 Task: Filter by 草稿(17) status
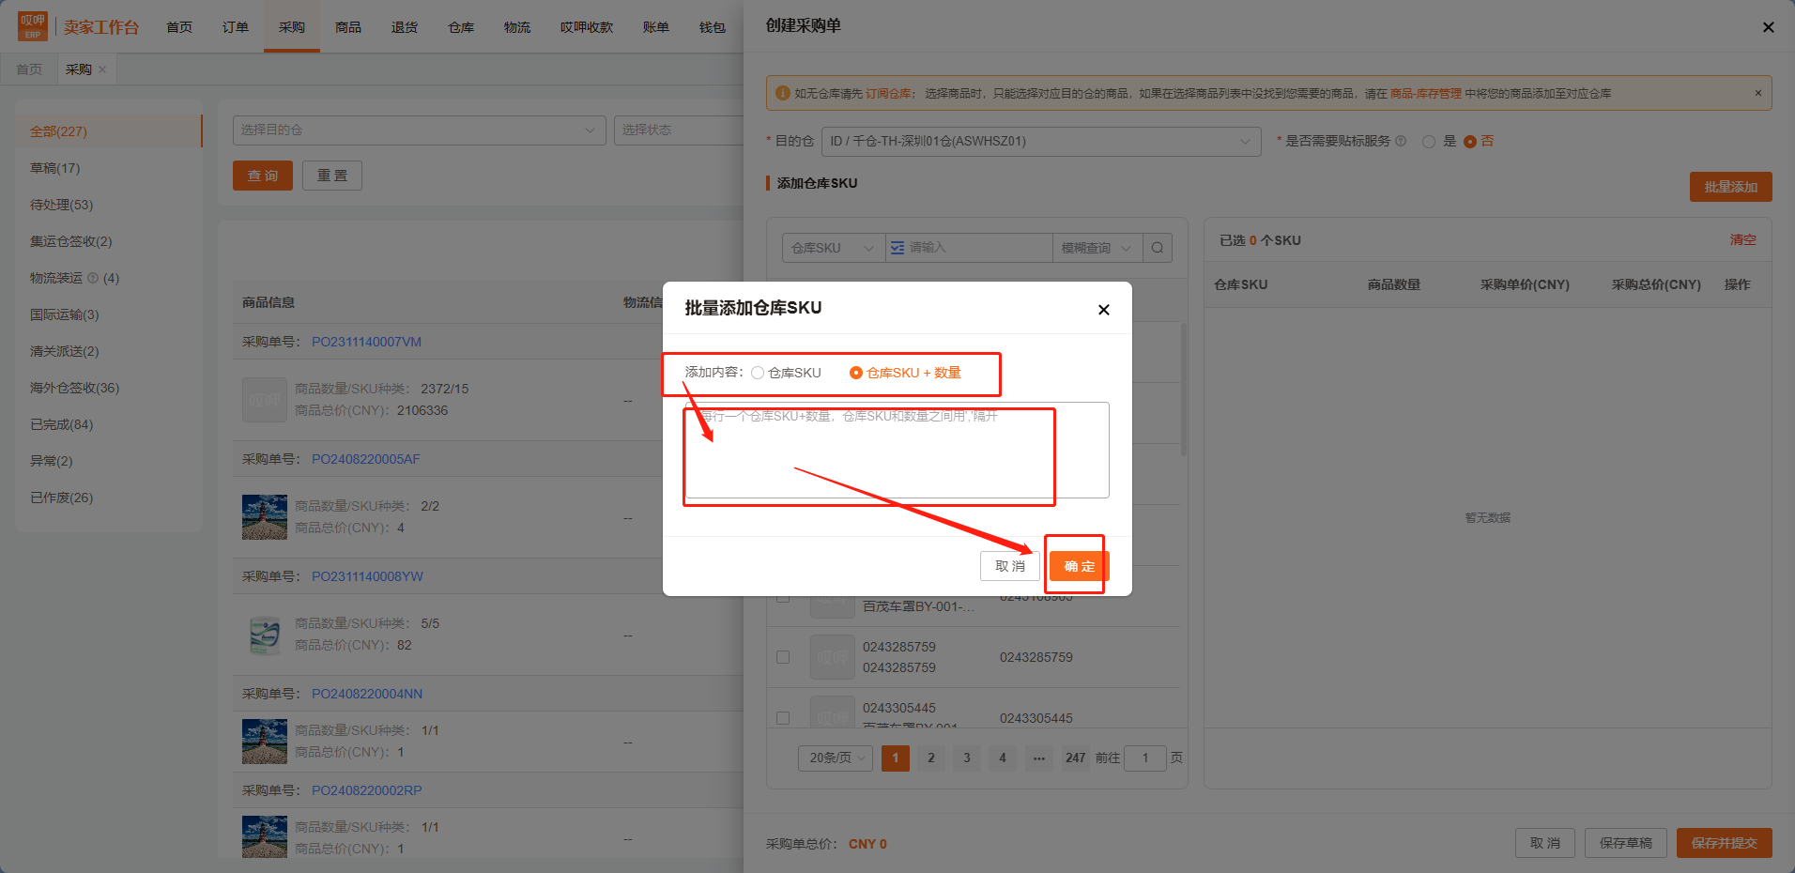tap(55, 168)
